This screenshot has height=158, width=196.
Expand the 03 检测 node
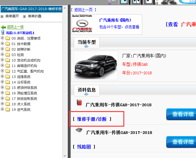click(x=2, y=54)
